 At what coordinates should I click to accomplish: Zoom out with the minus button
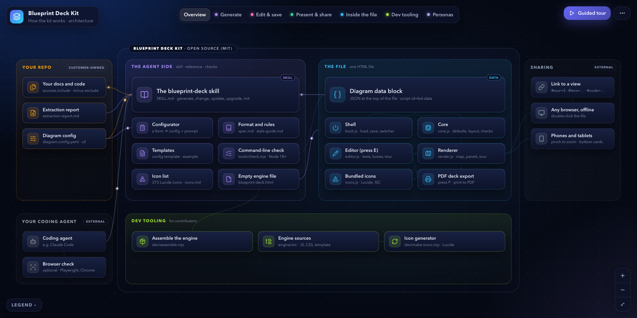[623, 290]
